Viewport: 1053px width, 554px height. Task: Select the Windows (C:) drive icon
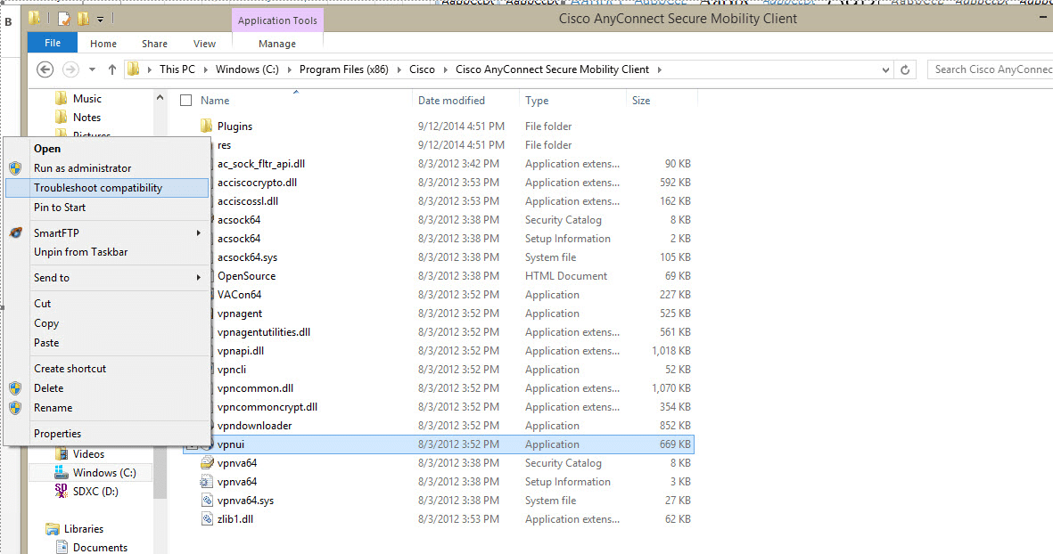coord(62,472)
